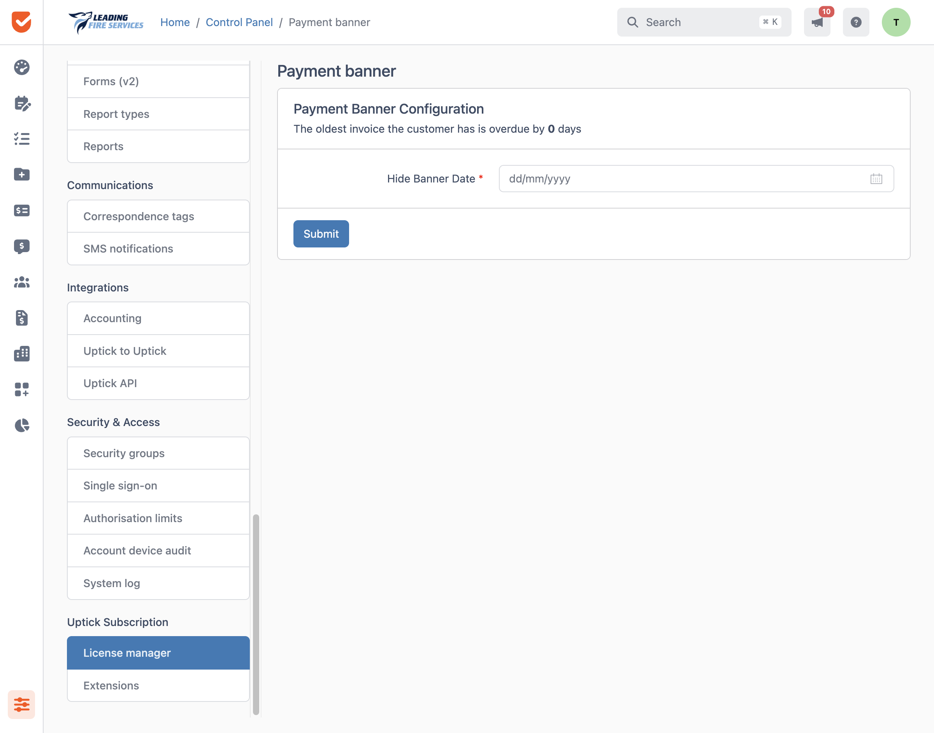Open the help question mark icon
This screenshot has width=934, height=733.
pyautogui.click(x=856, y=22)
